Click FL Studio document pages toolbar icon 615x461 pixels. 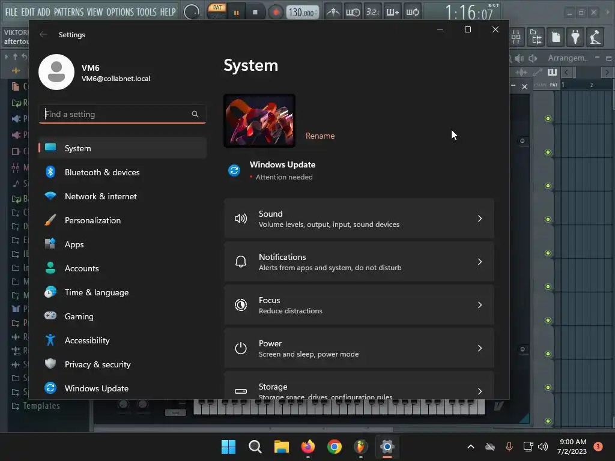pyautogui.click(x=556, y=37)
